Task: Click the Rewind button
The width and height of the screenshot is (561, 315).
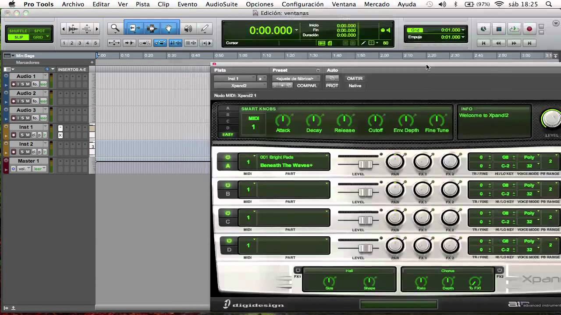Action: coord(498,43)
